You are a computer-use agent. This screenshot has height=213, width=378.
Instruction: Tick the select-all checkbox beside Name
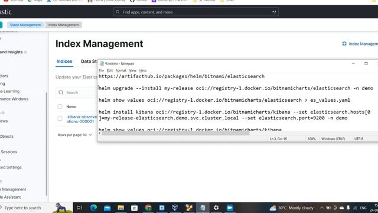(x=60, y=106)
